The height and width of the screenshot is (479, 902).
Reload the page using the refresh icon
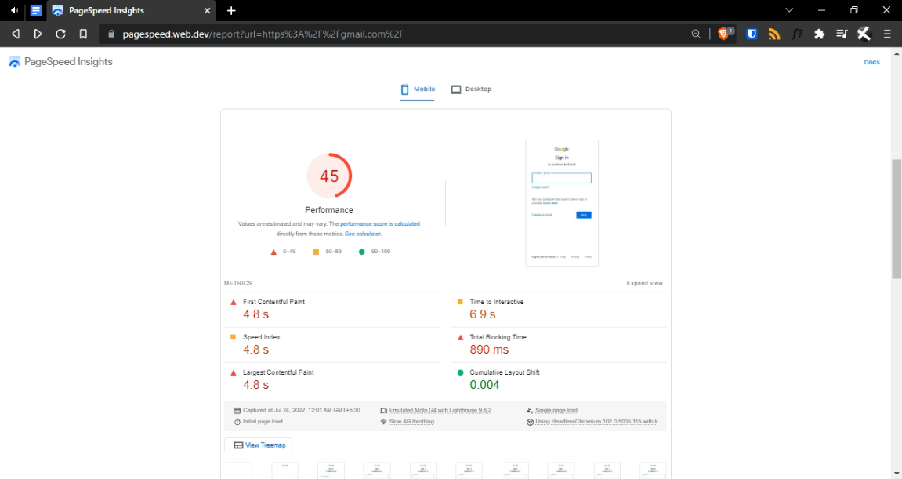[x=60, y=34]
